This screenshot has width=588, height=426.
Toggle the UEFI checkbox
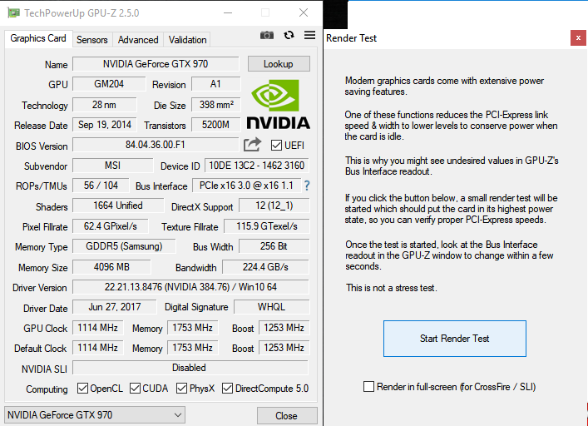(x=276, y=145)
